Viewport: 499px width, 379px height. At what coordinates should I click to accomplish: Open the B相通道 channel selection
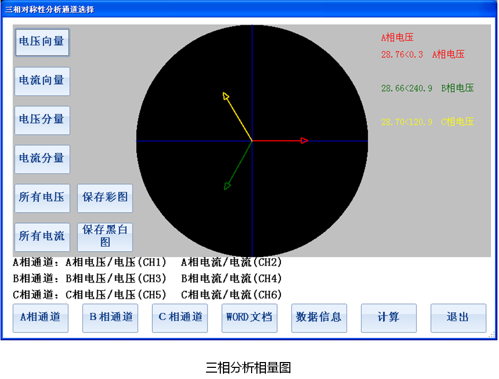pos(110,318)
